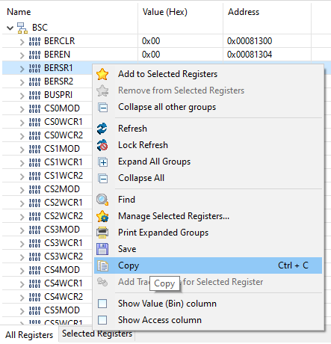
Task: Select the CS3WCR1 register row
Action: 47,243
